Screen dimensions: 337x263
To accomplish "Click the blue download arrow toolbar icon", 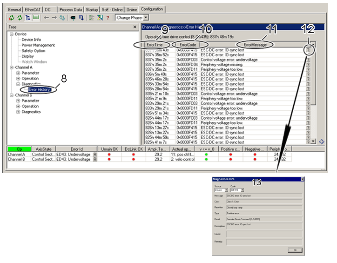I will 82,18.
